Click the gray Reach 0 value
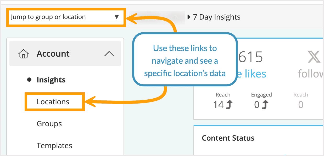The width and height of the screenshot is (324, 156). click(301, 105)
